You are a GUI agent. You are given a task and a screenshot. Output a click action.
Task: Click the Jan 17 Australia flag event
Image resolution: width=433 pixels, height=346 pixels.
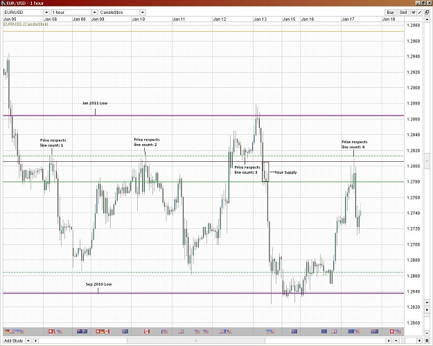click(x=375, y=331)
